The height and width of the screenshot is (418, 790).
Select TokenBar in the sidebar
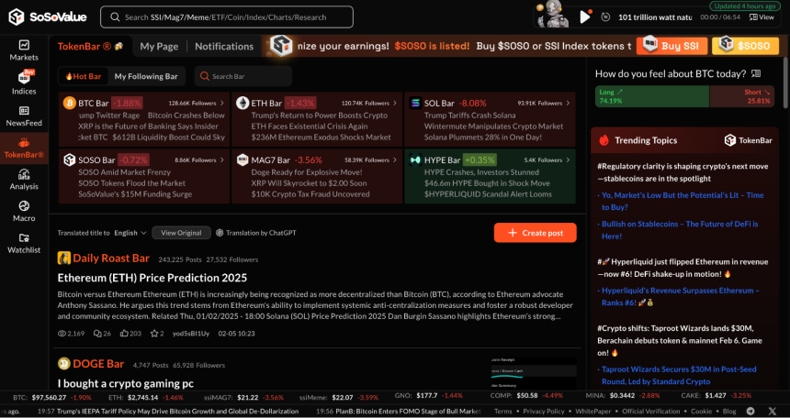coord(24,148)
